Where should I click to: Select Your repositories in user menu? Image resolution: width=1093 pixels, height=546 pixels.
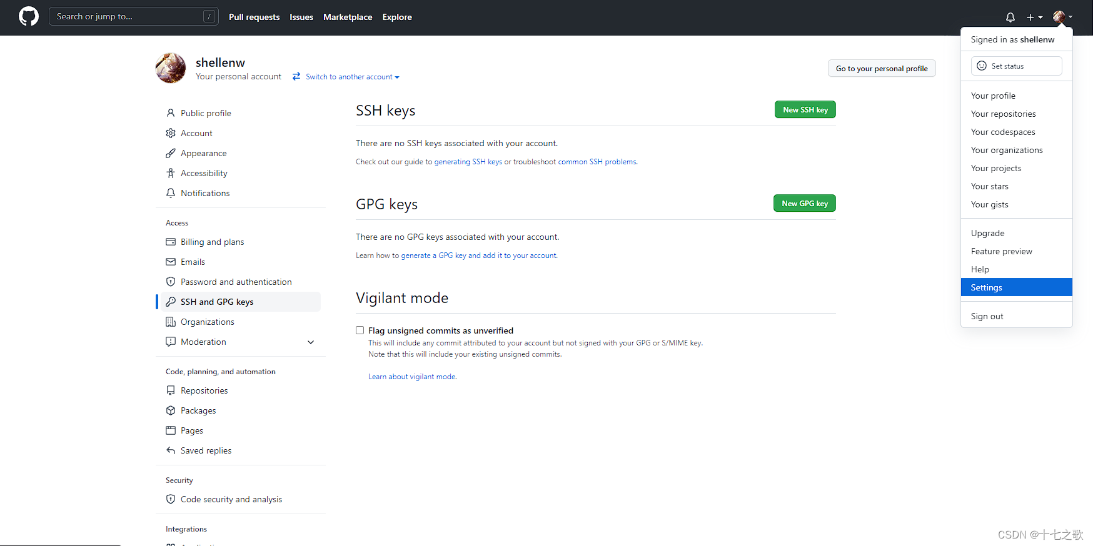click(1017, 114)
